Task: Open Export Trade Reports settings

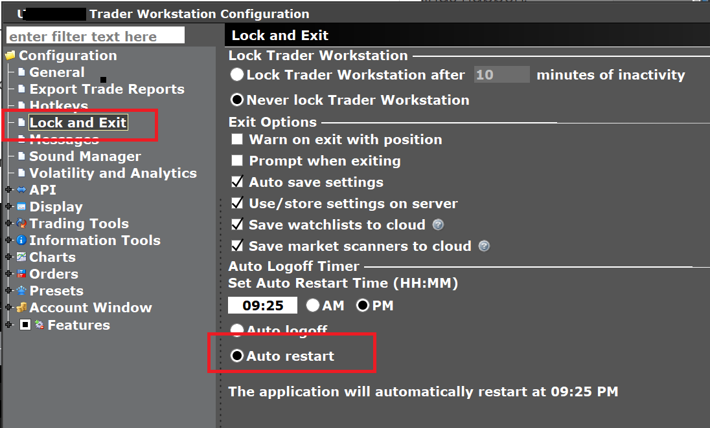Action: pos(107,89)
